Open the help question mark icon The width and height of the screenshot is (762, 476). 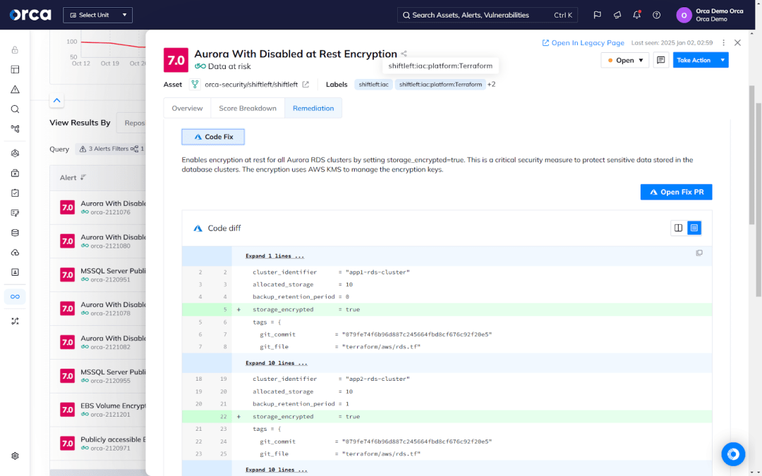tap(657, 15)
